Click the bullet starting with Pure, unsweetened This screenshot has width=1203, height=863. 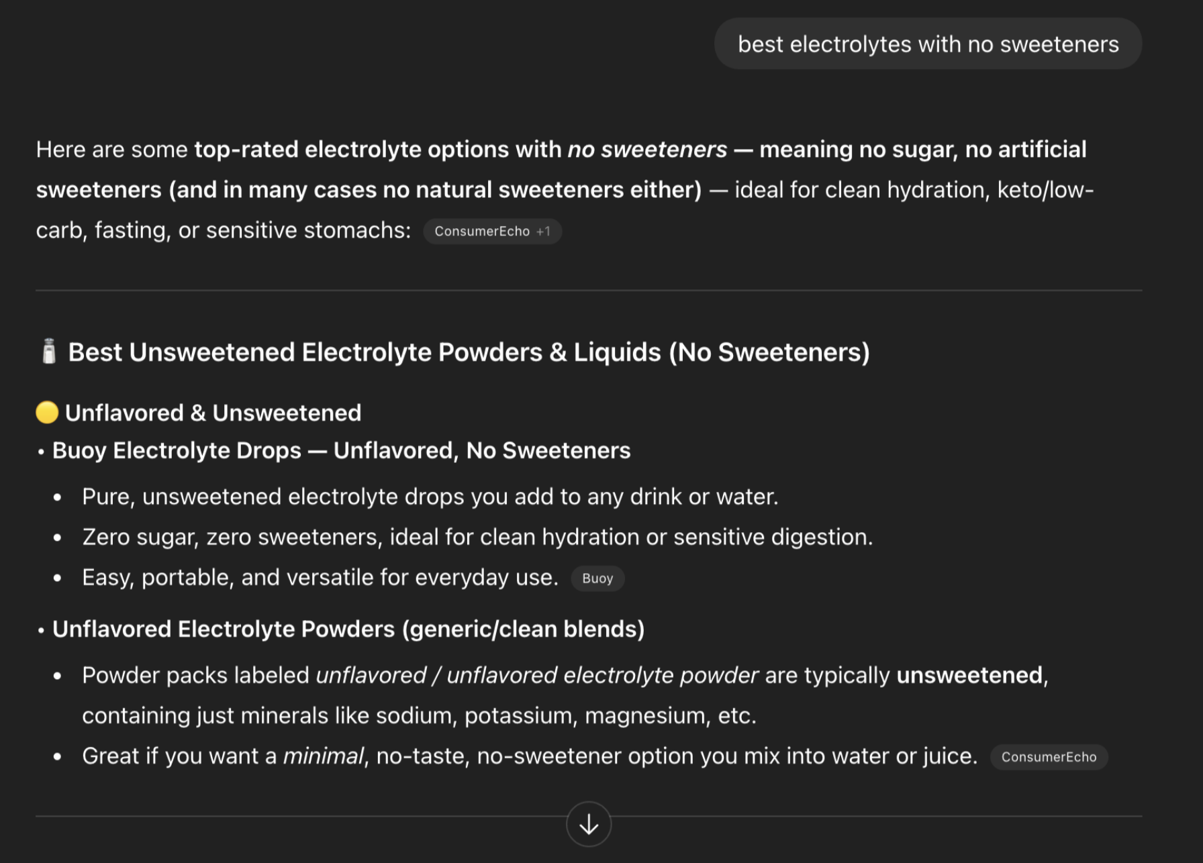point(430,497)
